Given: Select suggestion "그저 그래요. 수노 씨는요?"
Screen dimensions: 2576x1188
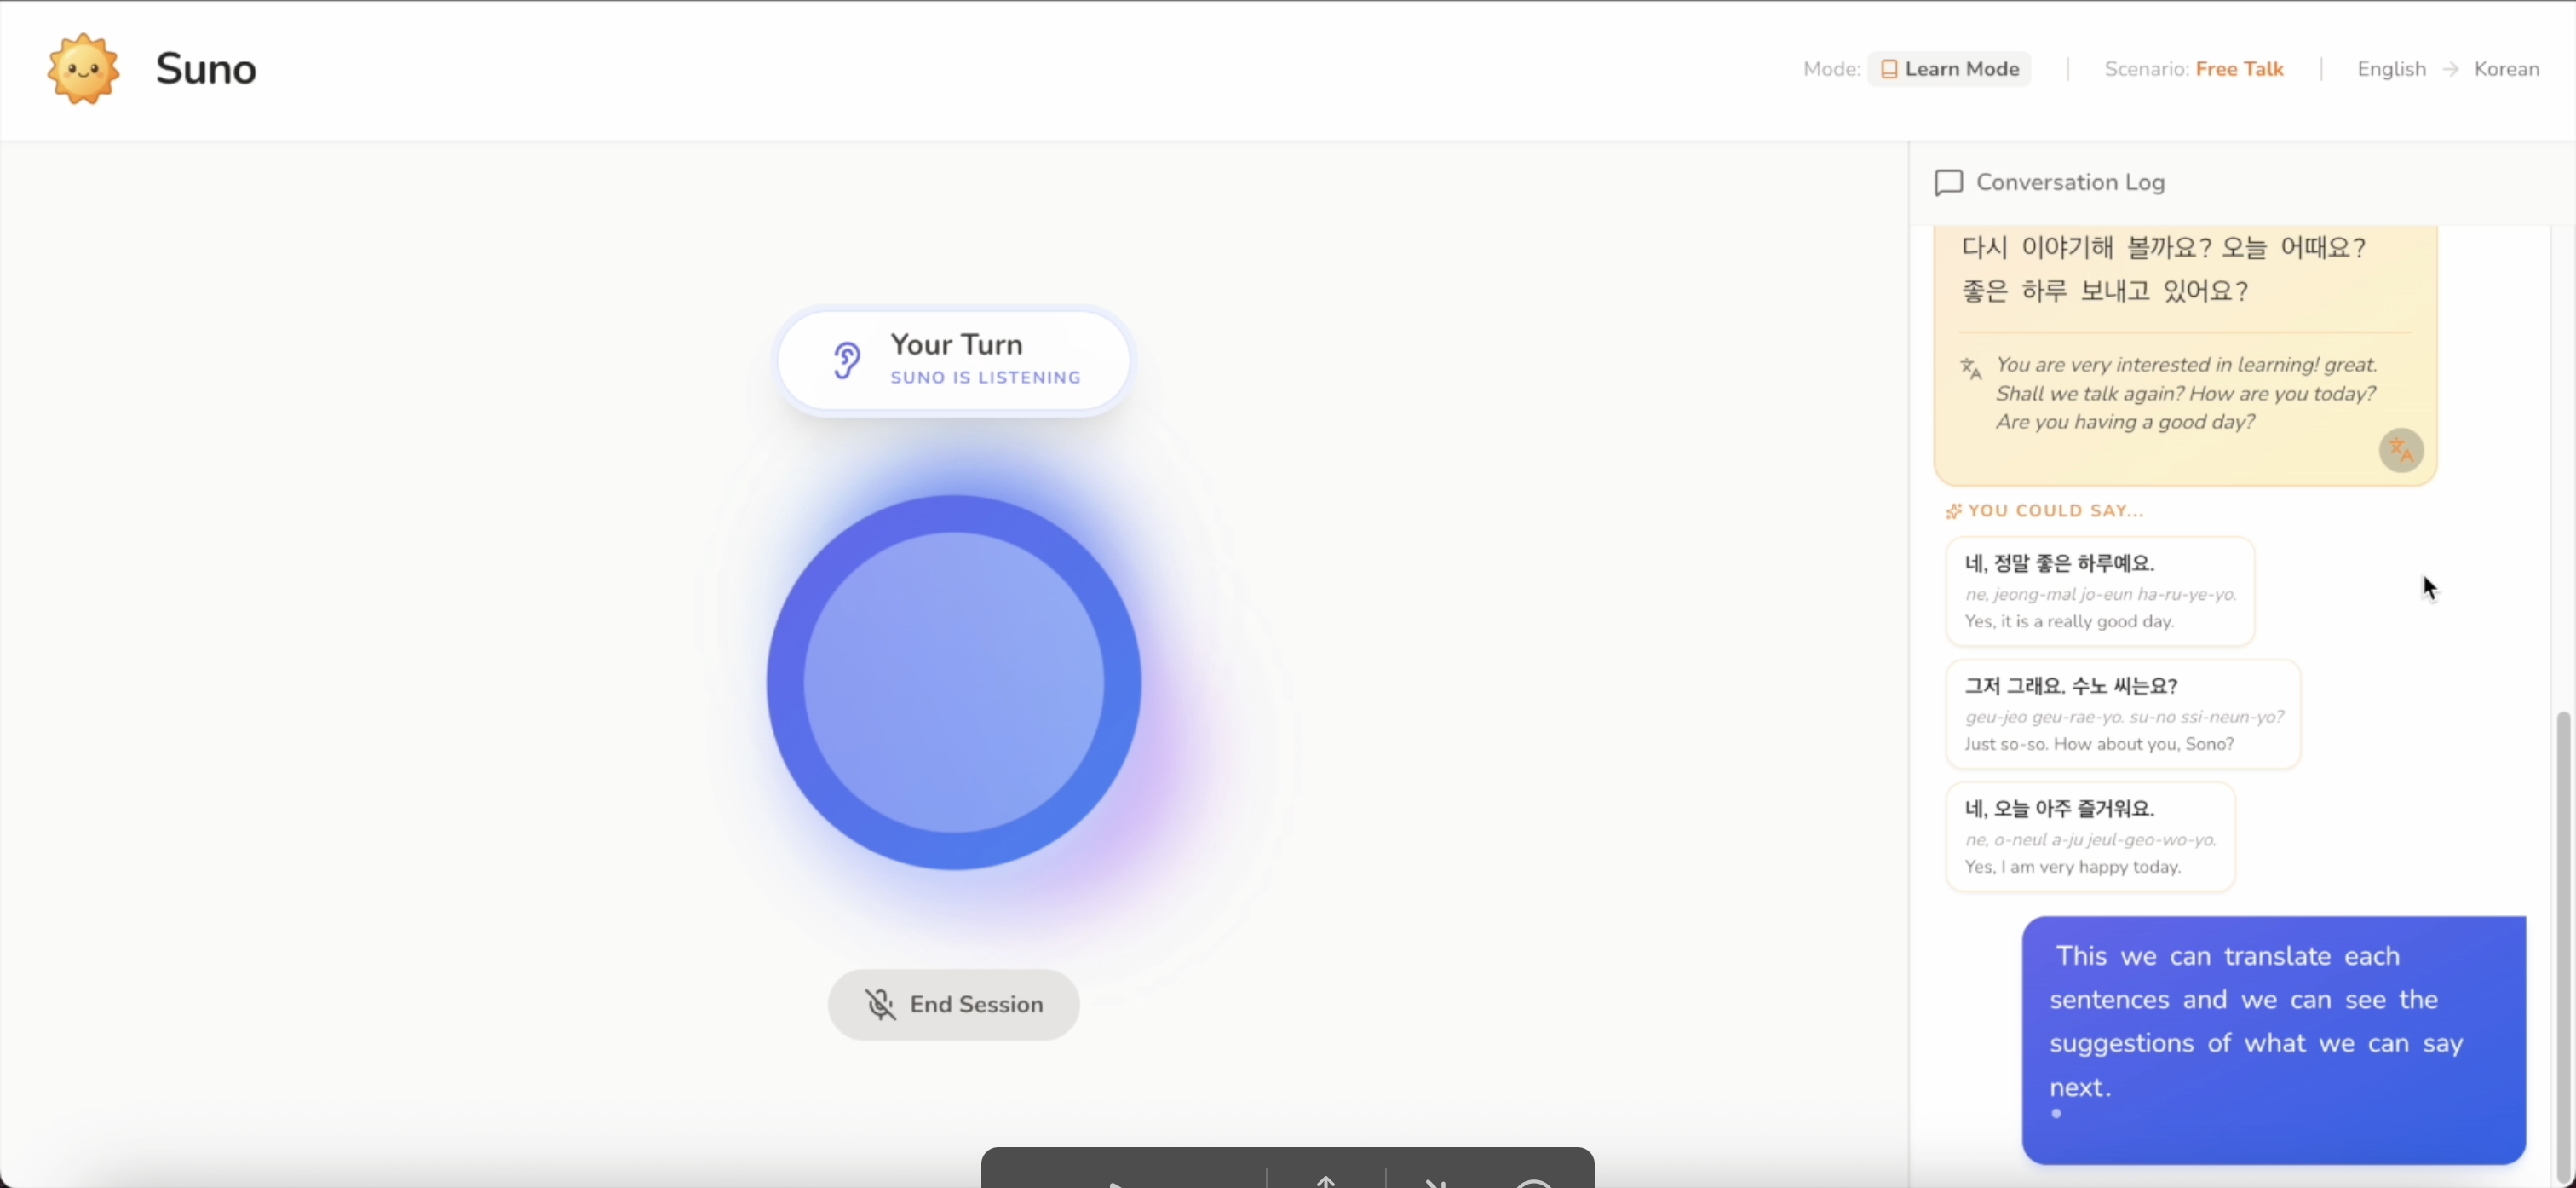Looking at the screenshot, I should point(2122,715).
